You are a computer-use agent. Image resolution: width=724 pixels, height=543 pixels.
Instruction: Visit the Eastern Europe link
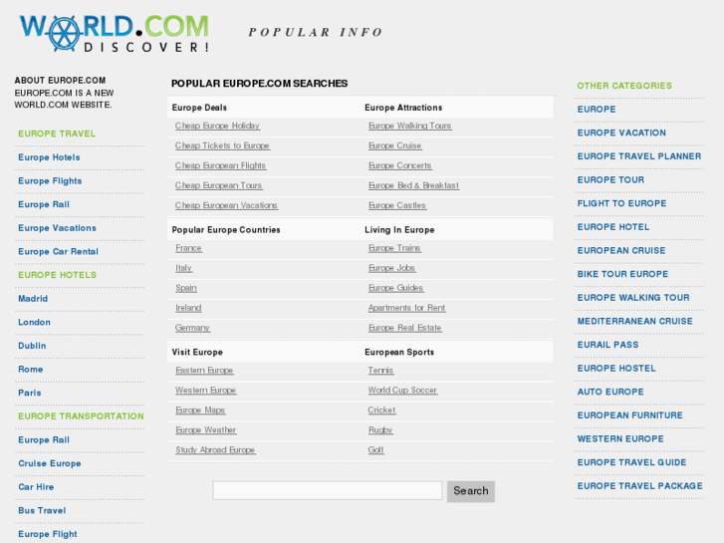click(204, 371)
